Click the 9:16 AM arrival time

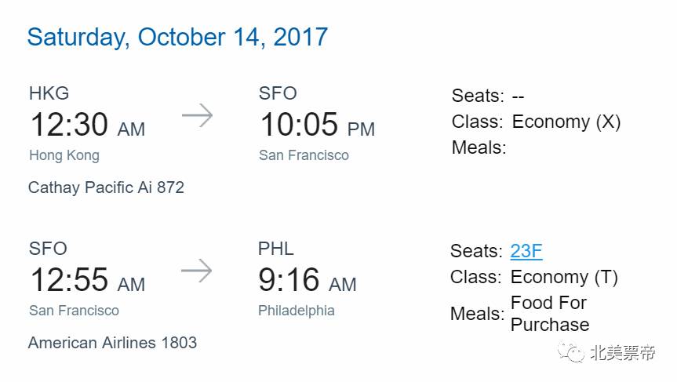307,281
